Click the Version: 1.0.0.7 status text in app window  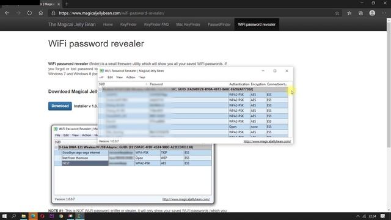pyautogui.click(x=109, y=141)
